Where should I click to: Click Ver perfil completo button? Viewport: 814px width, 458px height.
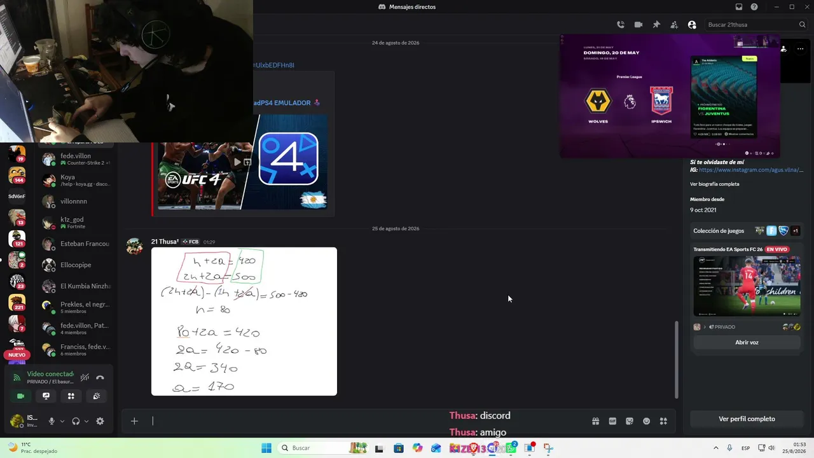coord(747,419)
